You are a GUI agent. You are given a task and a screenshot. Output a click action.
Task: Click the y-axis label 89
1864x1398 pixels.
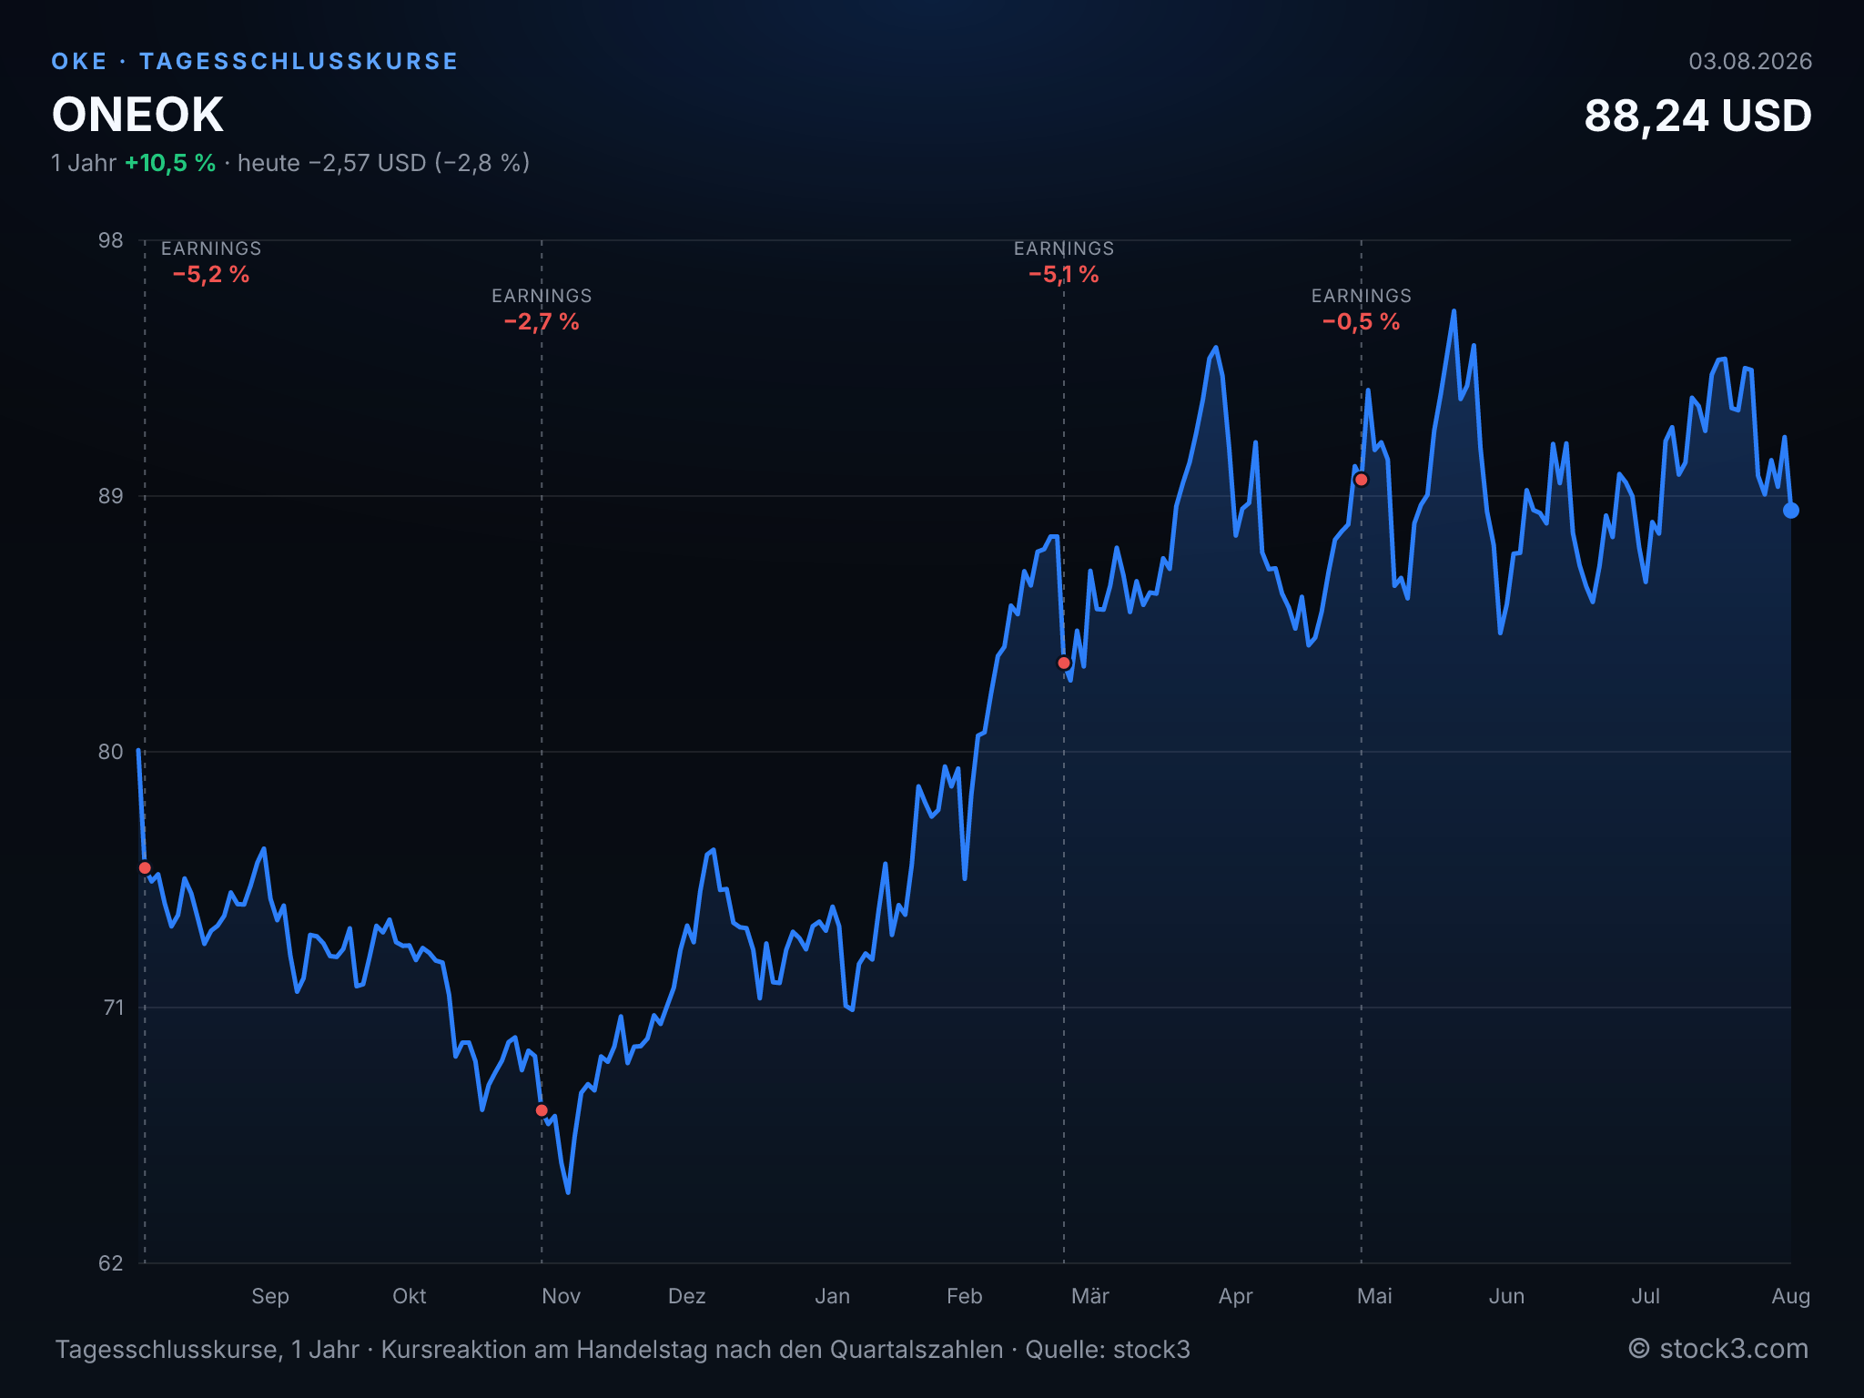(x=110, y=496)
